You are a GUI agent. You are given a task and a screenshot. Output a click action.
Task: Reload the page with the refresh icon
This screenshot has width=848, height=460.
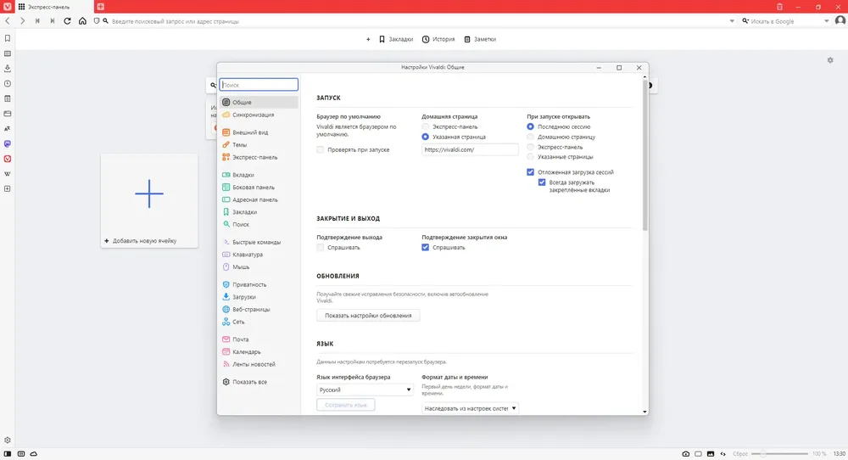pyautogui.click(x=67, y=21)
